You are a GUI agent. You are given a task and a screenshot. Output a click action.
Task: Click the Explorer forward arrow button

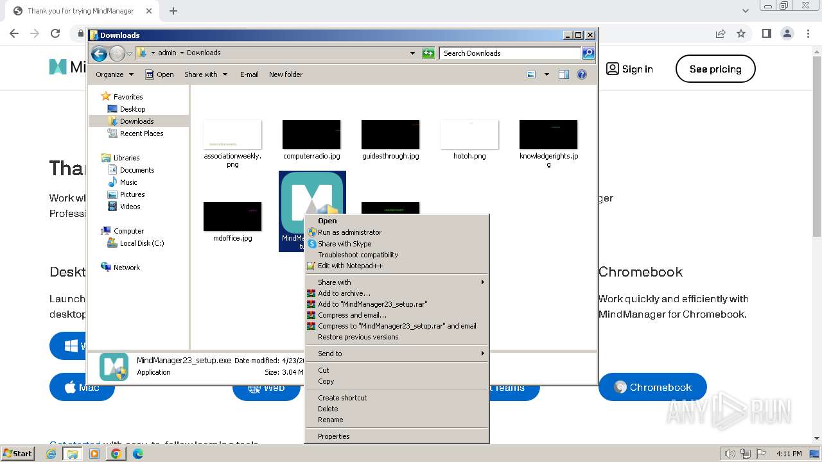(x=117, y=53)
